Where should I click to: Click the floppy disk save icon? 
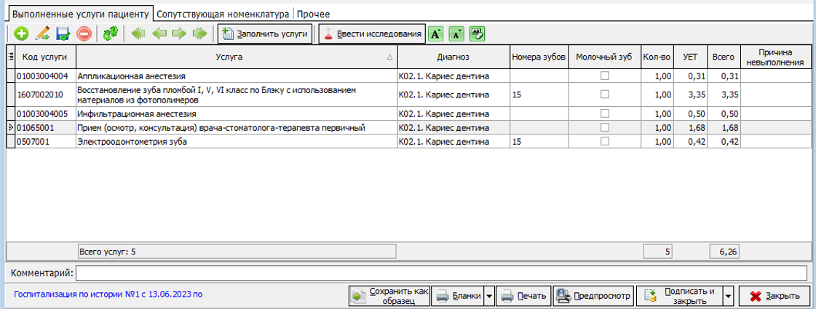(63, 33)
